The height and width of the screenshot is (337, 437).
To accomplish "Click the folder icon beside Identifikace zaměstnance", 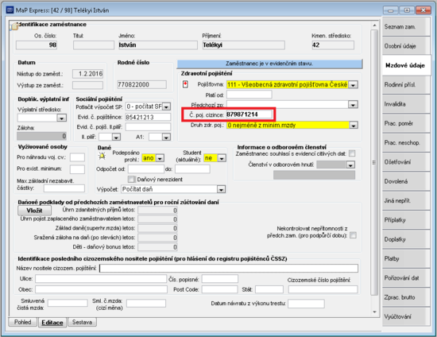I will (14, 26).
